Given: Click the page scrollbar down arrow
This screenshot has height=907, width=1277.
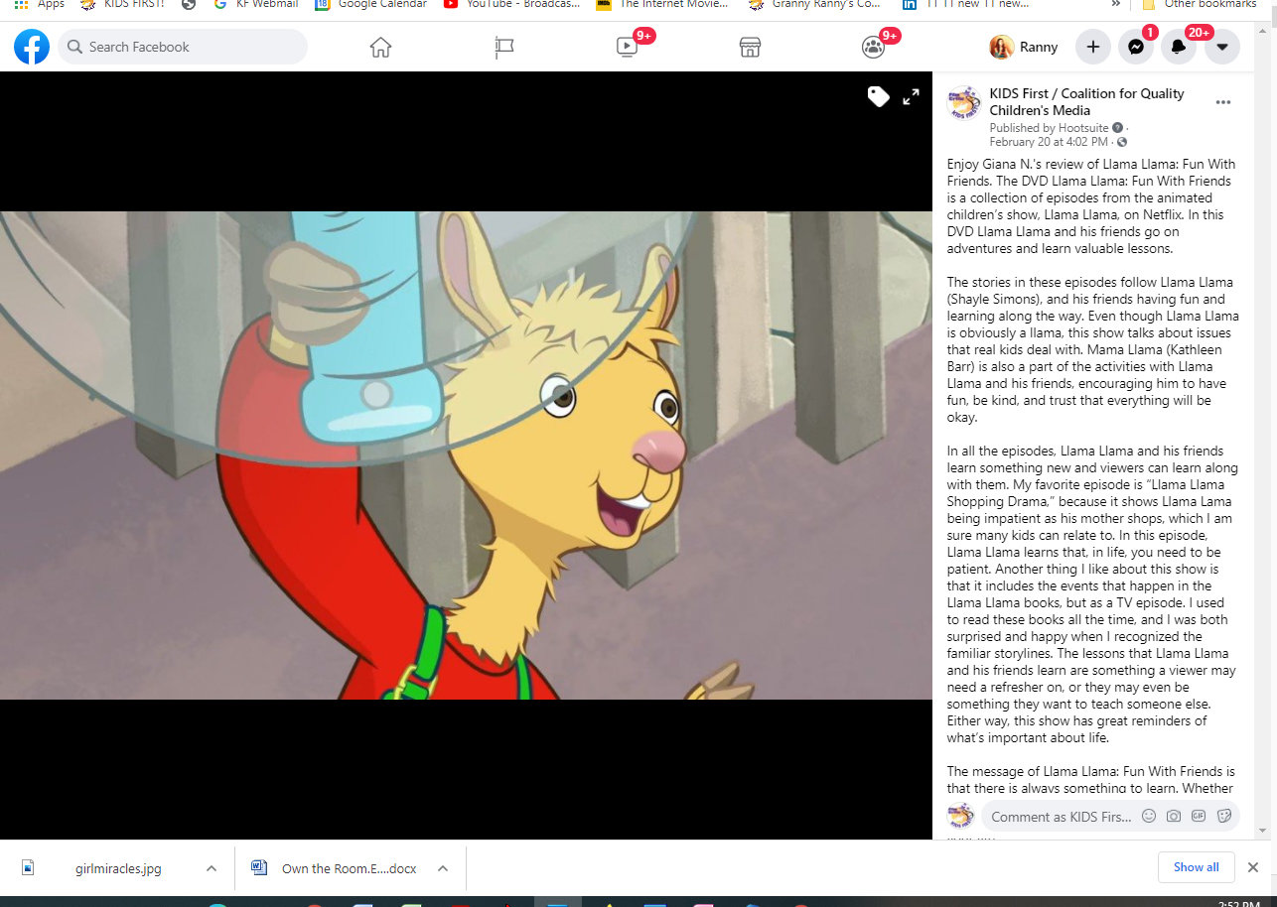Looking at the screenshot, I should [x=1263, y=832].
